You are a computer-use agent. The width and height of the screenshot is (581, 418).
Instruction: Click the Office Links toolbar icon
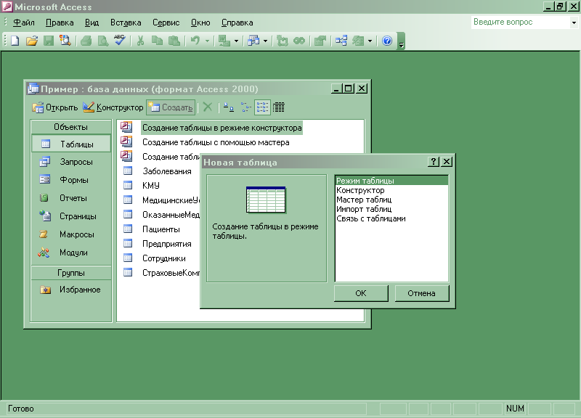(x=224, y=41)
